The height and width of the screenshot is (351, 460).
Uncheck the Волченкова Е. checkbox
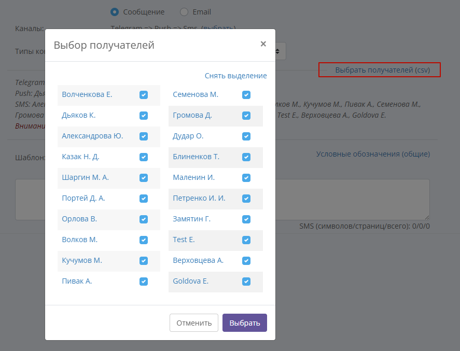click(144, 95)
